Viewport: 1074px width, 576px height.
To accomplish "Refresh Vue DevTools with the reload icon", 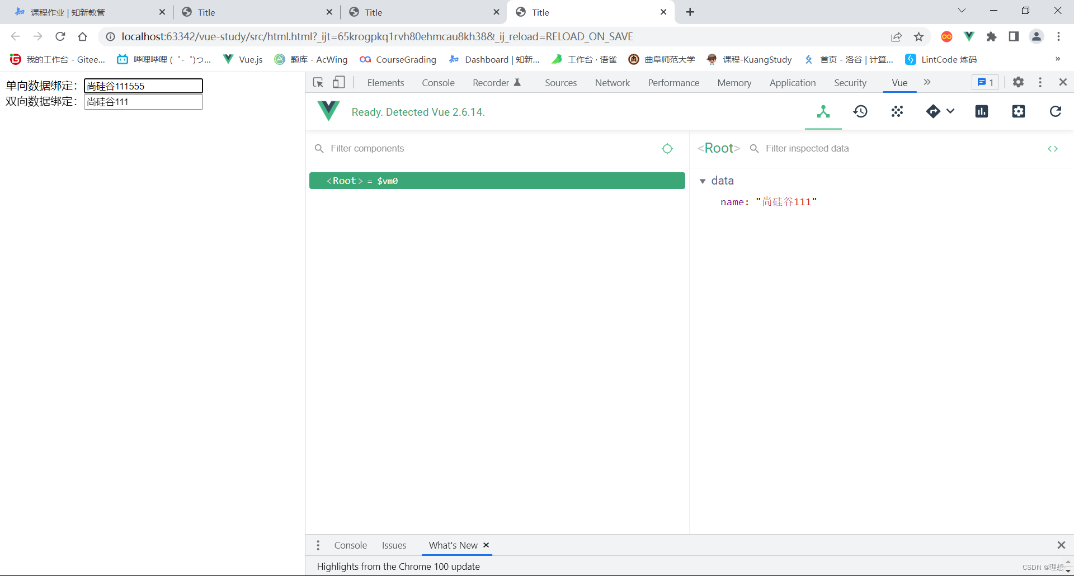I will click(1056, 112).
